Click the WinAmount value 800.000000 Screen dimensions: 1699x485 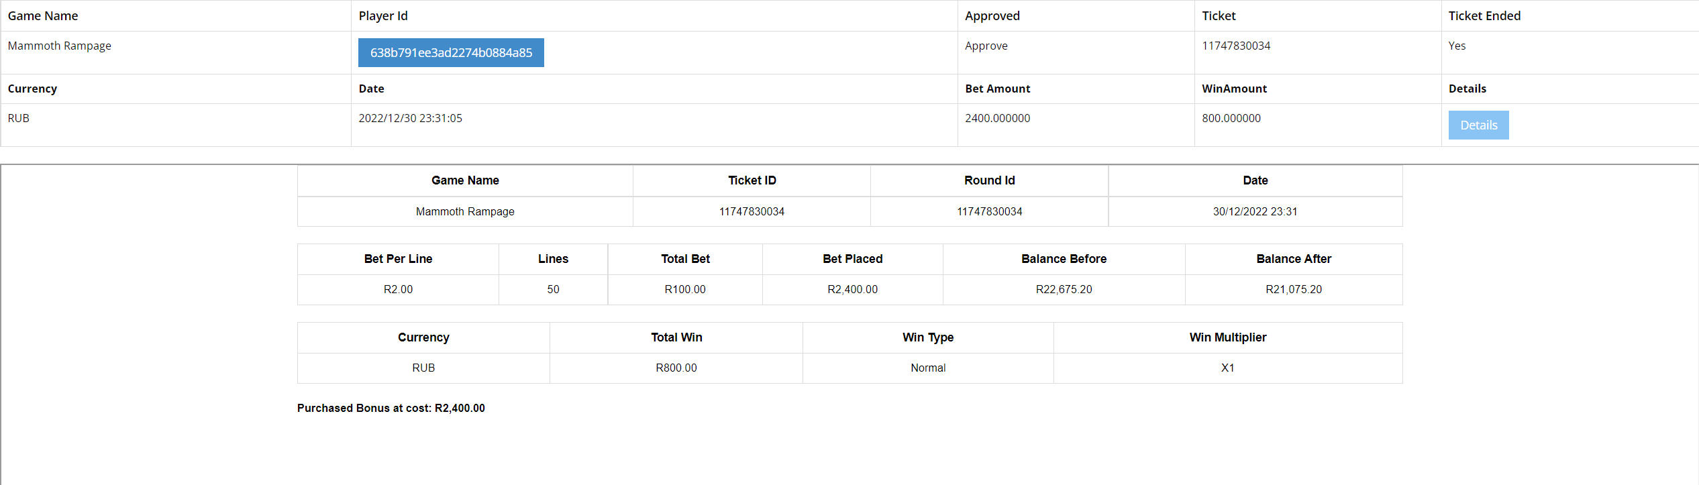click(x=1231, y=118)
